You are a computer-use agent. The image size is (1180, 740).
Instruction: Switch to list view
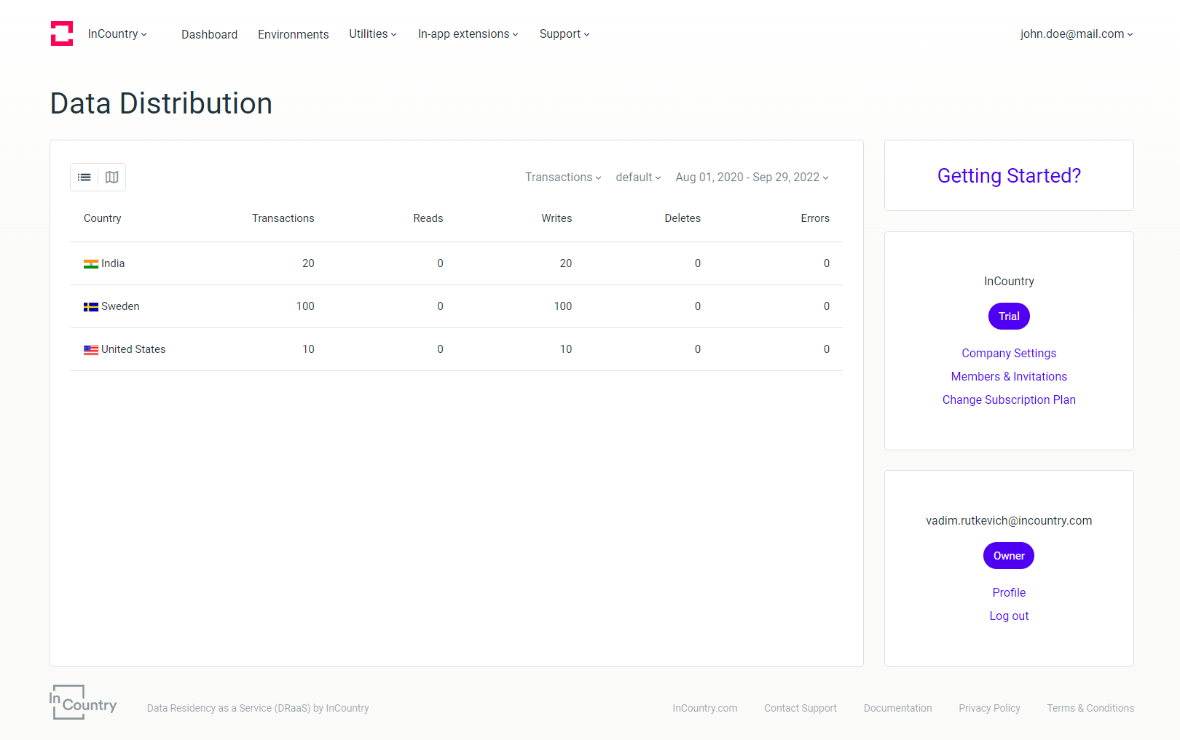click(84, 178)
